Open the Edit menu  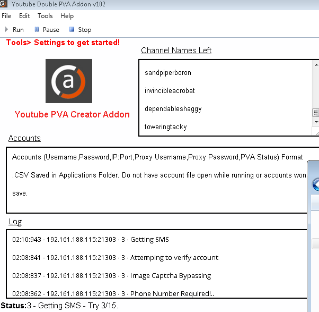coord(24,16)
